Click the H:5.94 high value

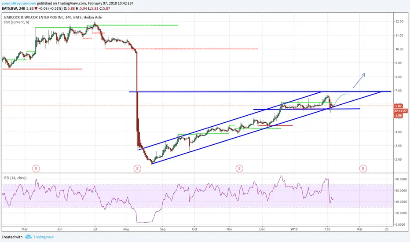tap(81, 8)
